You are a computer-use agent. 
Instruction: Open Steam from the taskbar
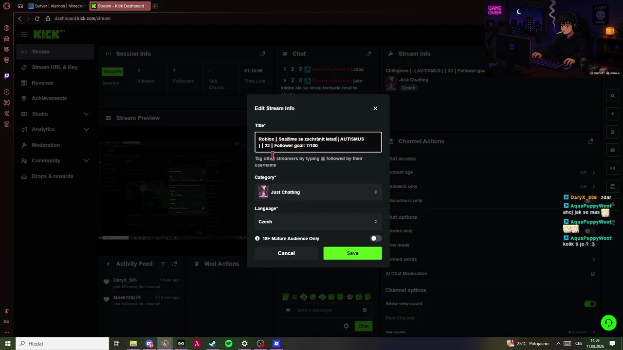(x=213, y=344)
